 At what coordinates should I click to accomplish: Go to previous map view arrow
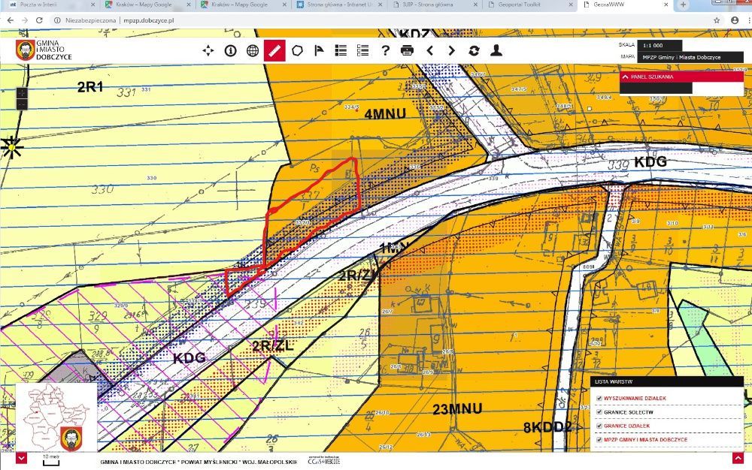tap(429, 51)
